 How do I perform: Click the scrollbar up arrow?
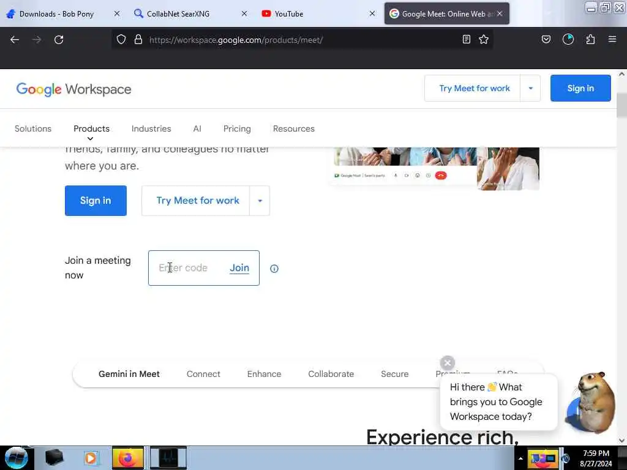point(622,74)
